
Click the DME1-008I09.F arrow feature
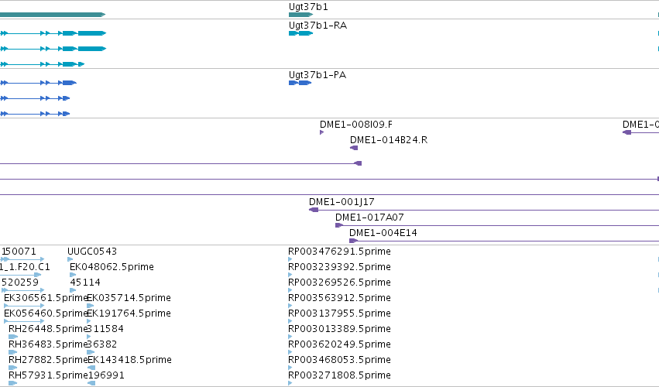point(321,132)
